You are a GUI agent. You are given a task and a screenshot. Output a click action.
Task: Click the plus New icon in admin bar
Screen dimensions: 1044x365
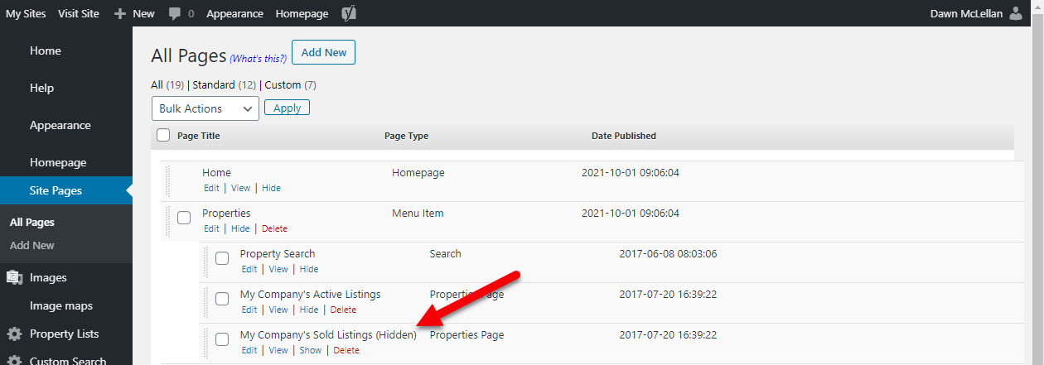pyautogui.click(x=120, y=13)
